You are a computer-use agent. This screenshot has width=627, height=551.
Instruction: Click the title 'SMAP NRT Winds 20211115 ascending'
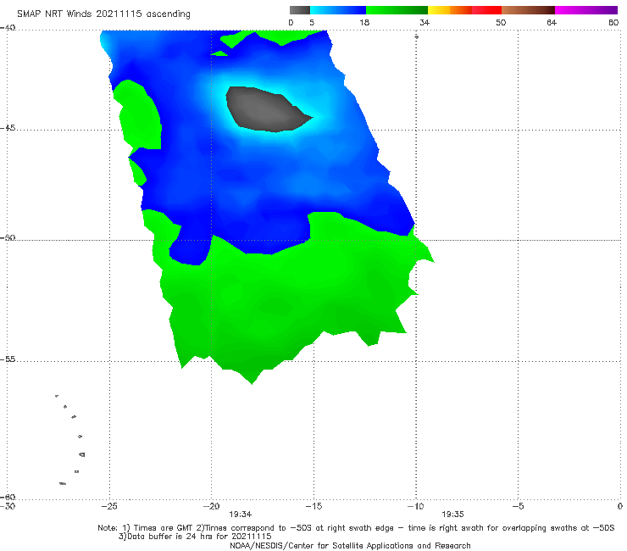103,14
